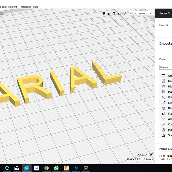Expand the Quality settings category (Qu...)
The image size is (172, 172).
[x=166, y=76]
